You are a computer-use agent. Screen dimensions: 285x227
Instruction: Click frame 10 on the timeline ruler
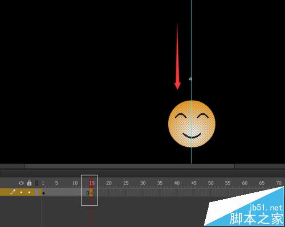click(x=75, y=183)
